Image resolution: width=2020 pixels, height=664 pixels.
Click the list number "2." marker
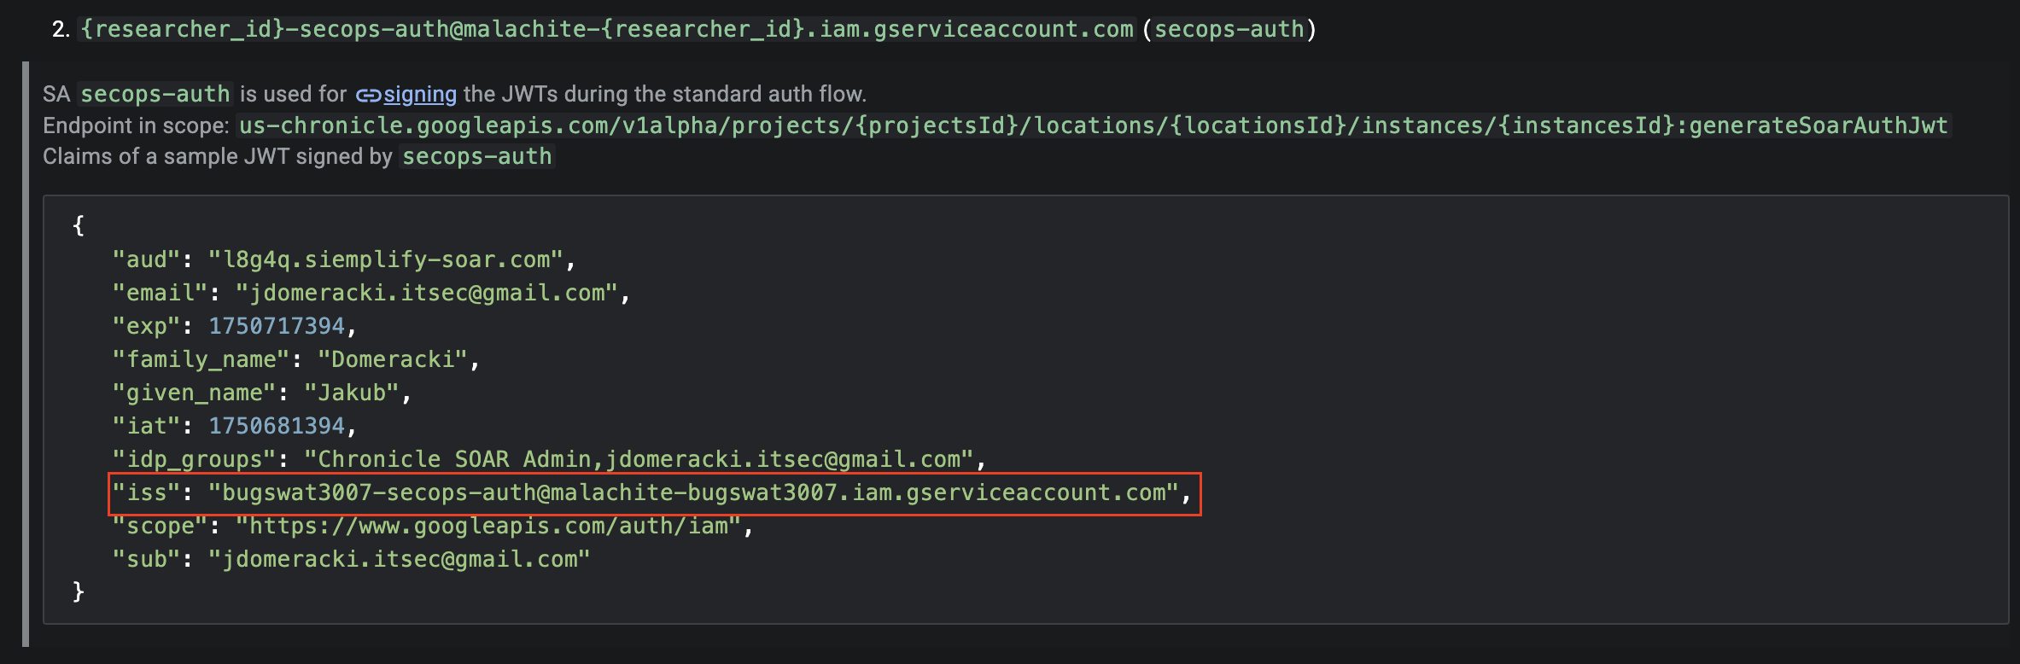coord(61,29)
